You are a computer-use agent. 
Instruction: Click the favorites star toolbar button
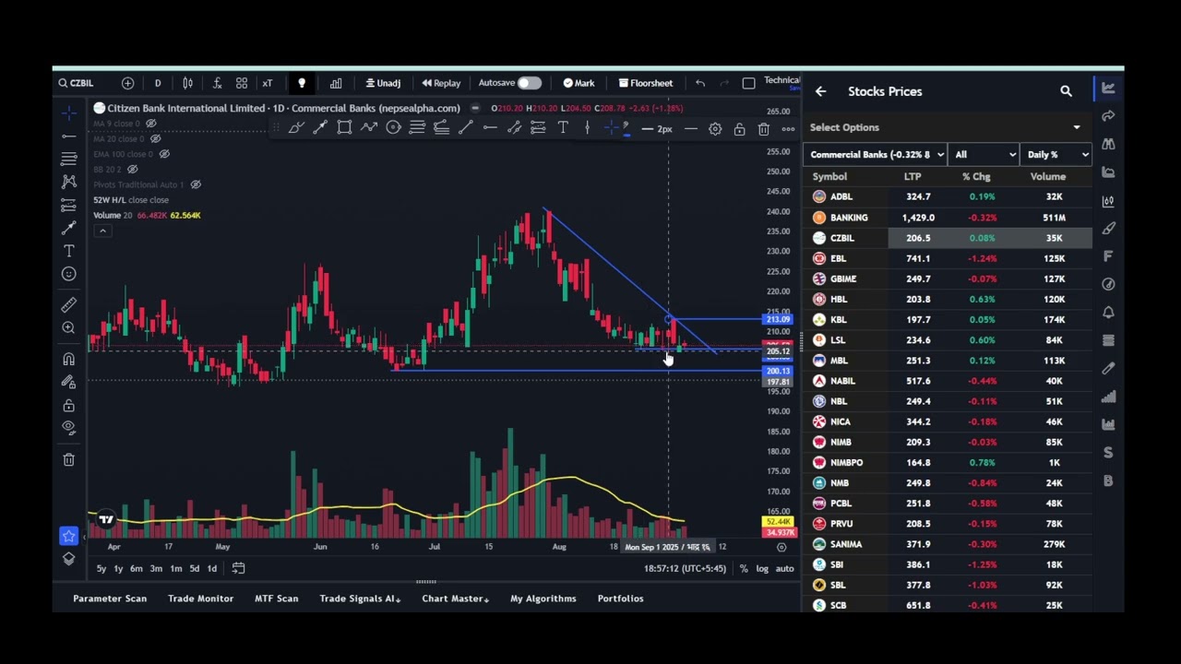coord(69,536)
